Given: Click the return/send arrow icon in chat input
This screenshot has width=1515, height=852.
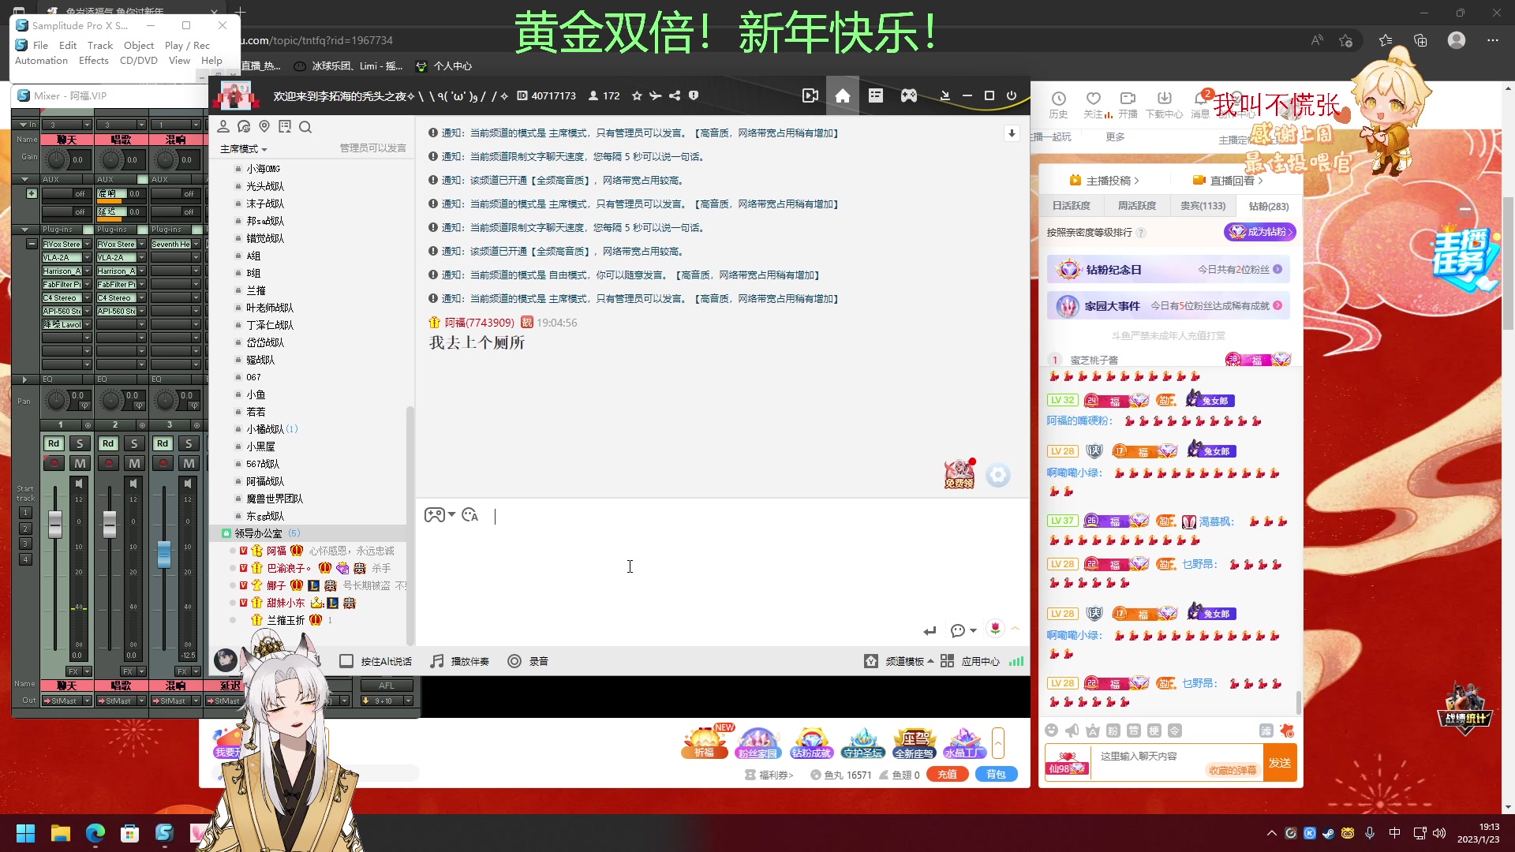Looking at the screenshot, I should [930, 630].
